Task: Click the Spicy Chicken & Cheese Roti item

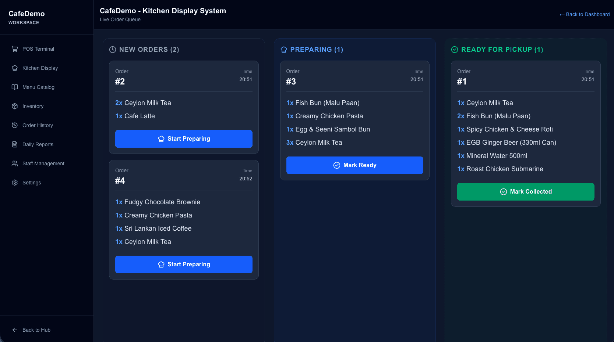Action: [x=505, y=129]
